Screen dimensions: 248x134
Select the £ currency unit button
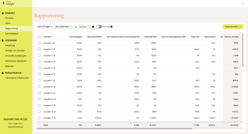[x=89, y=27]
